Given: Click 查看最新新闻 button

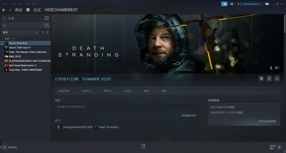Looking at the screenshot, I should (x=189, y=115).
